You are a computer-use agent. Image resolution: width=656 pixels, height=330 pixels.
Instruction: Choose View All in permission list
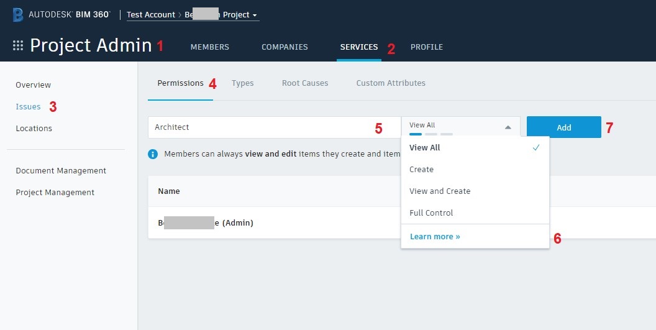[x=475, y=147]
